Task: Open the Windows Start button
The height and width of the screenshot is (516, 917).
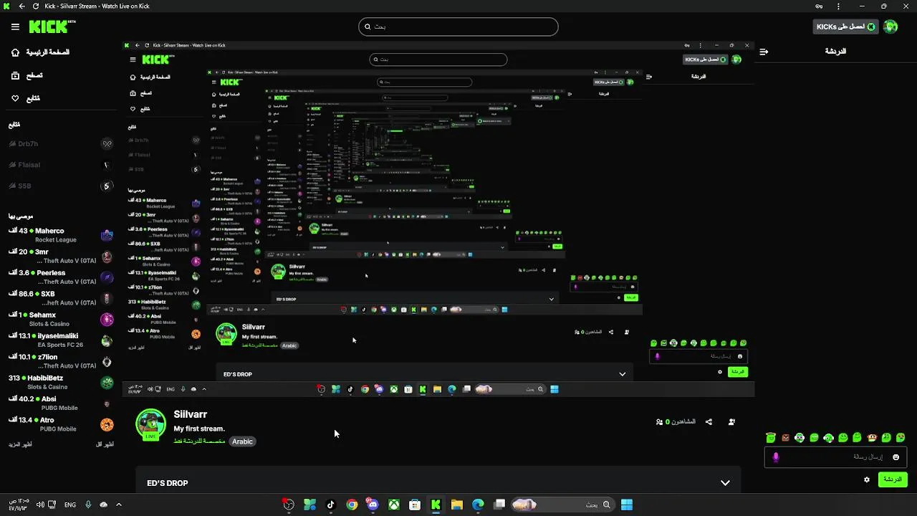Action: coord(627,505)
